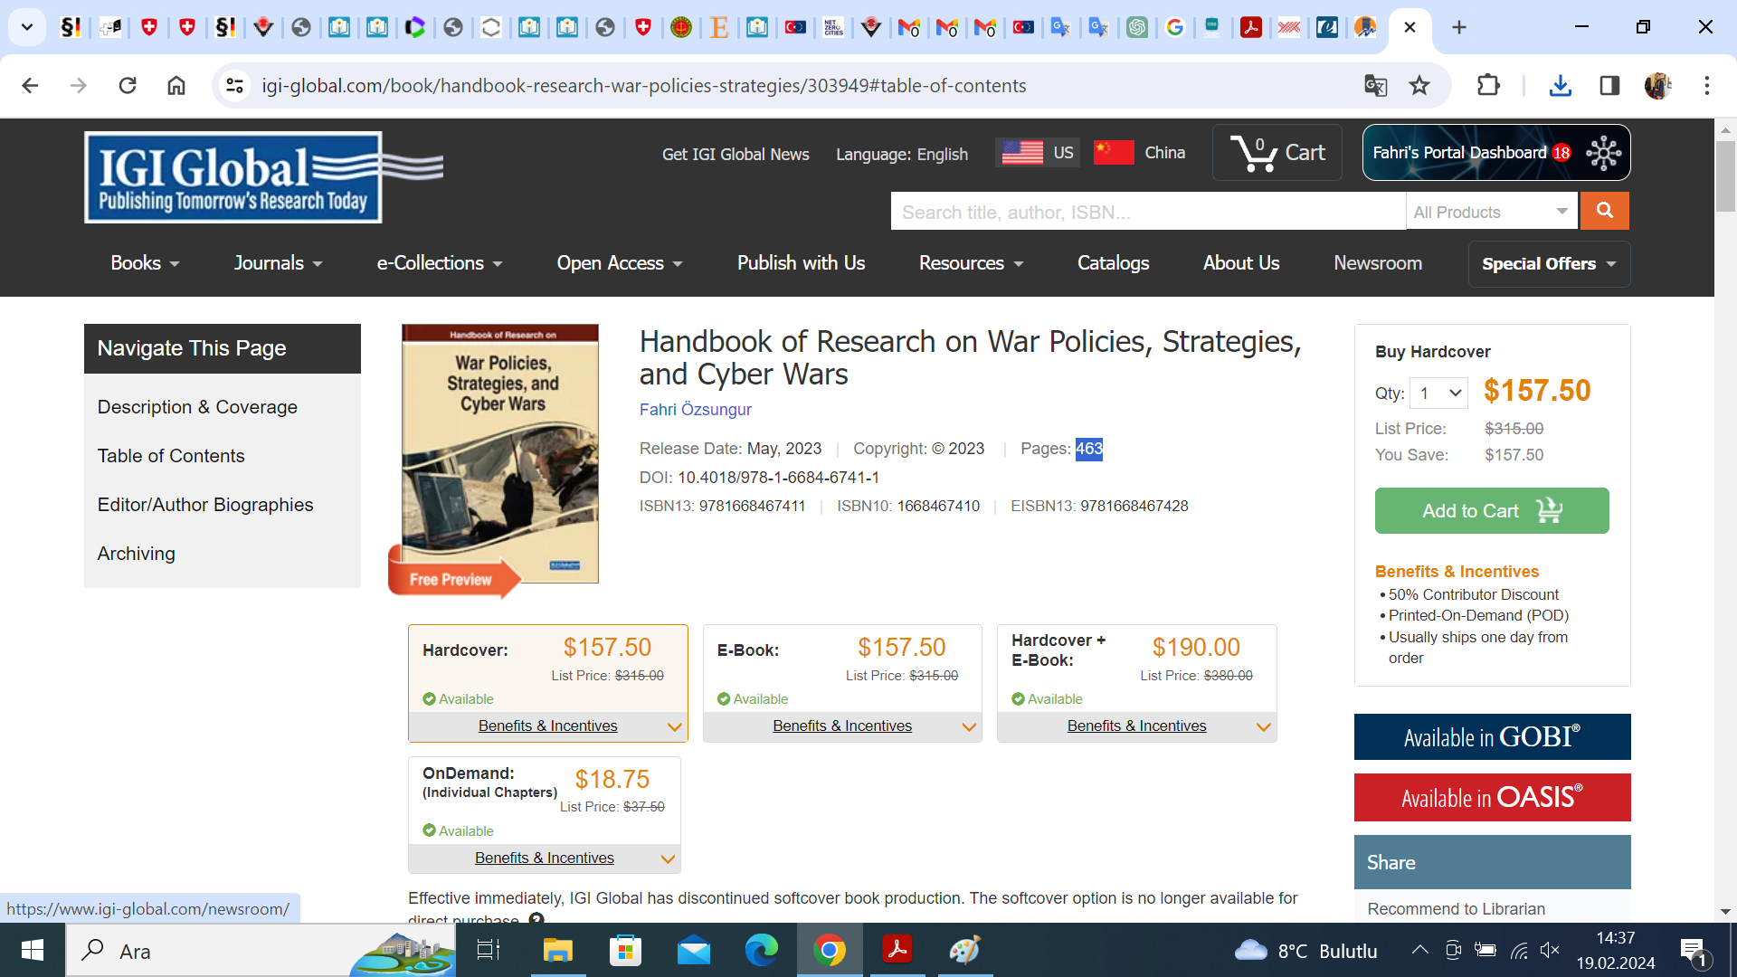The image size is (1737, 977).
Task: Click the browser back arrow
Action: 30,86
